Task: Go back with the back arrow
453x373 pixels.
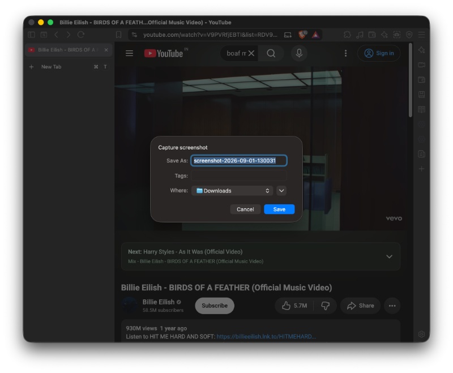Action: [56, 35]
